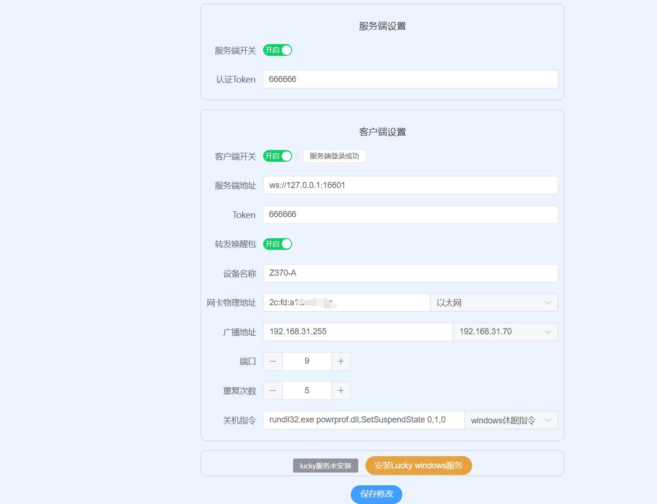657x504 pixels.
Task: Click the 客户端设置 section heading
Action: tap(382, 132)
